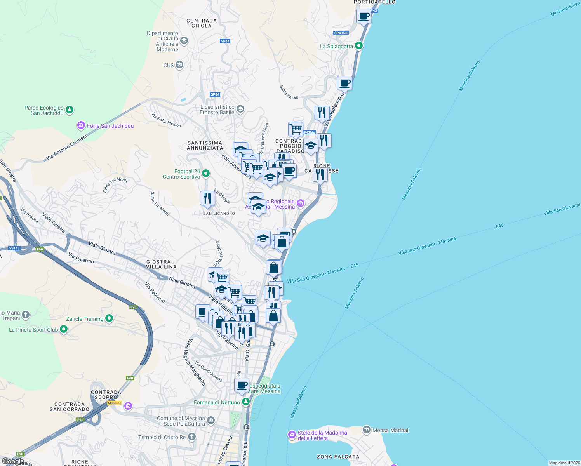Select the Fontana di Nettuno marker icon
This screenshot has height=466, width=581.
[245, 402]
